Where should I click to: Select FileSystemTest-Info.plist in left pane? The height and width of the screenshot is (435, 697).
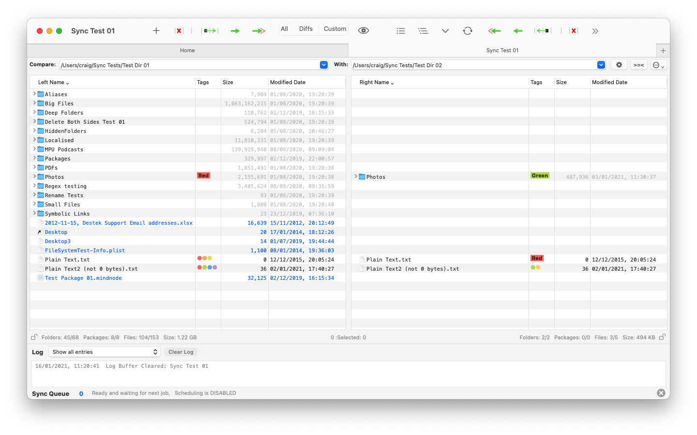[x=85, y=250]
